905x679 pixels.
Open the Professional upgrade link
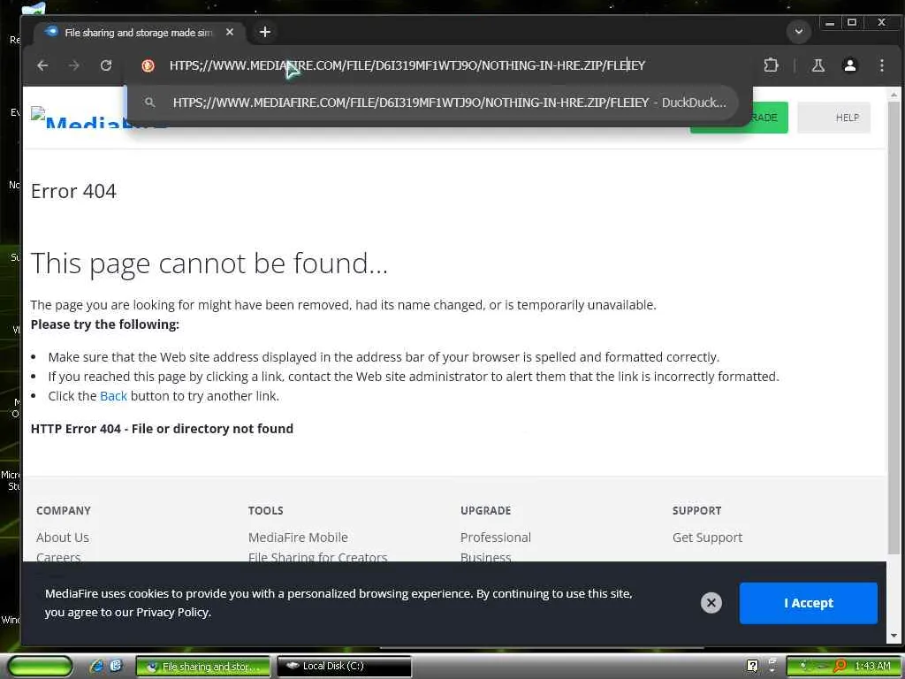(495, 538)
